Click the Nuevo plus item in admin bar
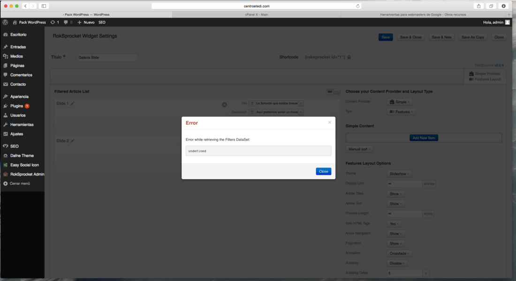Viewport: 516px width, 281px height. pos(86,22)
